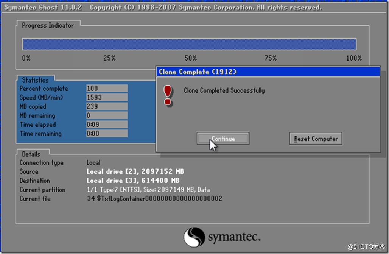Click the MB remaining value field

(x=107, y=116)
